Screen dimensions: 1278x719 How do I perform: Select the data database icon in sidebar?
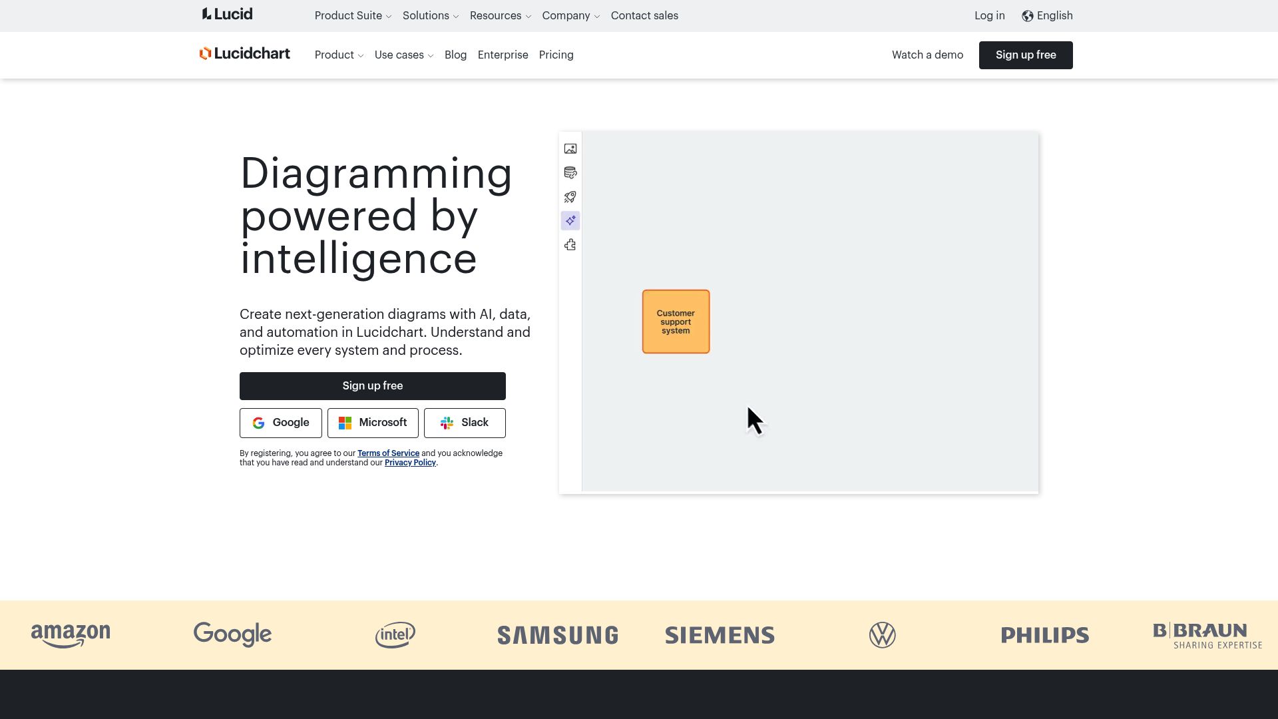pos(570,173)
